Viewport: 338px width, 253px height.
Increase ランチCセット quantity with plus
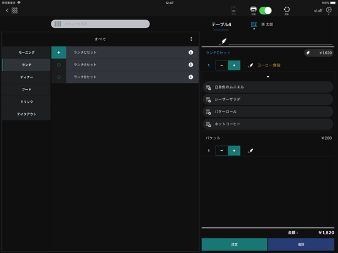234,65
